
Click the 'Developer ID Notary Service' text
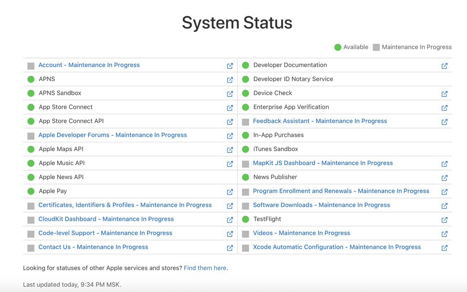point(293,79)
